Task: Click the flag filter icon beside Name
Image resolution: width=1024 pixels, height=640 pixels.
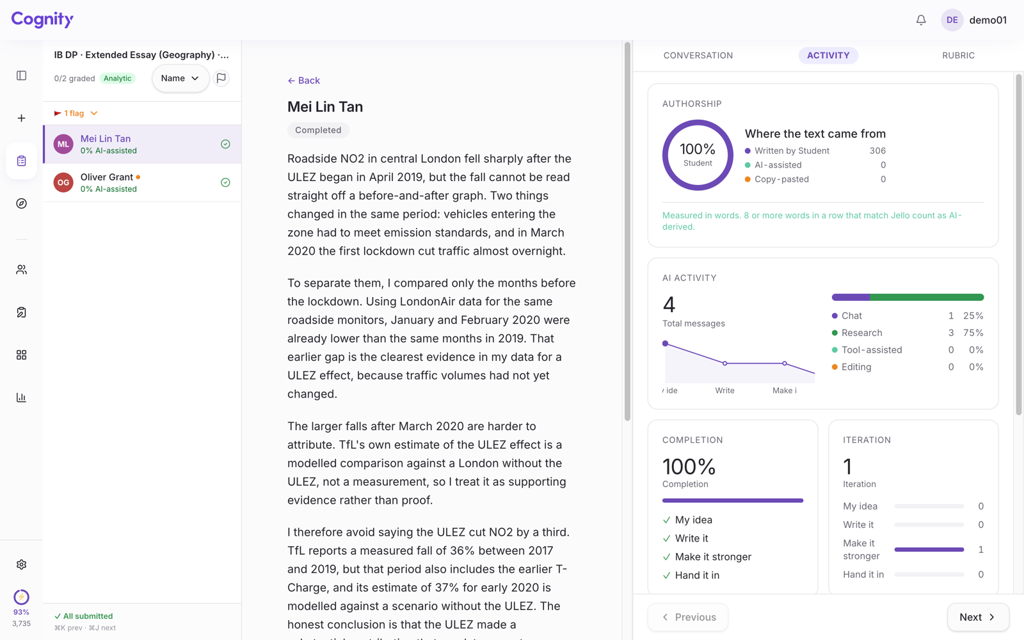Action: coord(221,78)
